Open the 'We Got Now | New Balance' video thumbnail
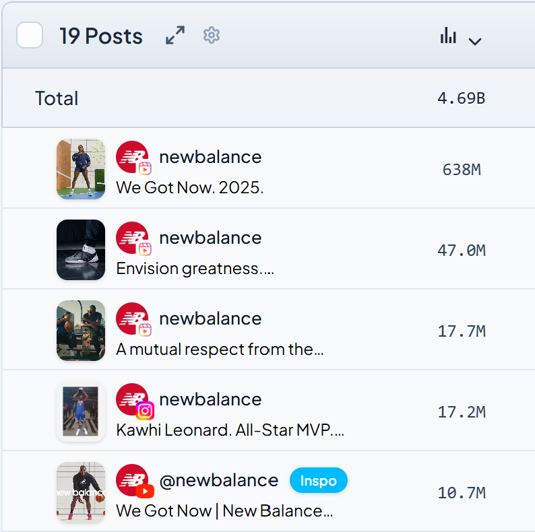535x532 pixels. (x=81, y=492)
